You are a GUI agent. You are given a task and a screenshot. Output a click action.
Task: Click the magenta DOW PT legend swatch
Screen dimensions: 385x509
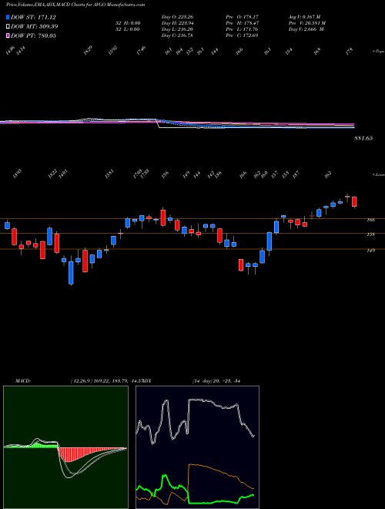tap(8, 35)
